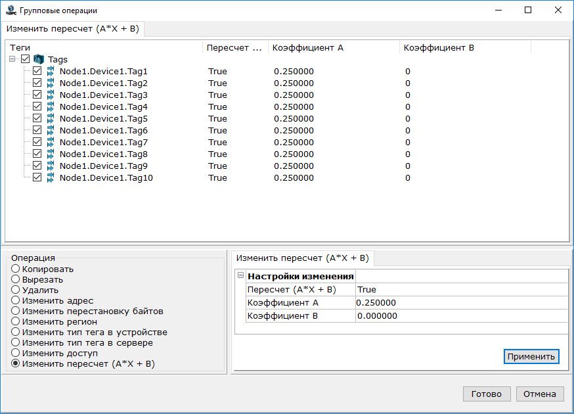Image resolution: width=574 pixels, height=414 pixels.
Task: Select the Копировать operation radio button
Action: [16, 269]
